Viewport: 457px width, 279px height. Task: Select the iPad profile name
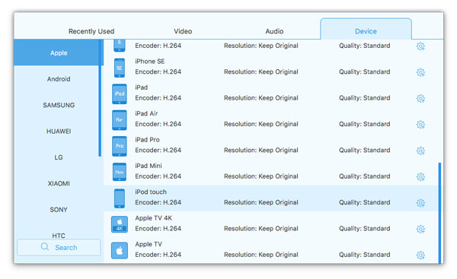(142, 87)
